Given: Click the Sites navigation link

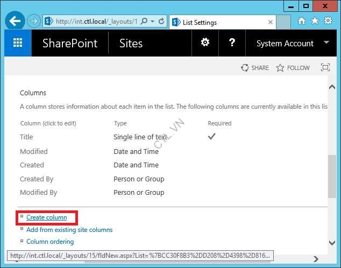Looking at the screenshot, I should pyautogui.click(x=131, y=44).
